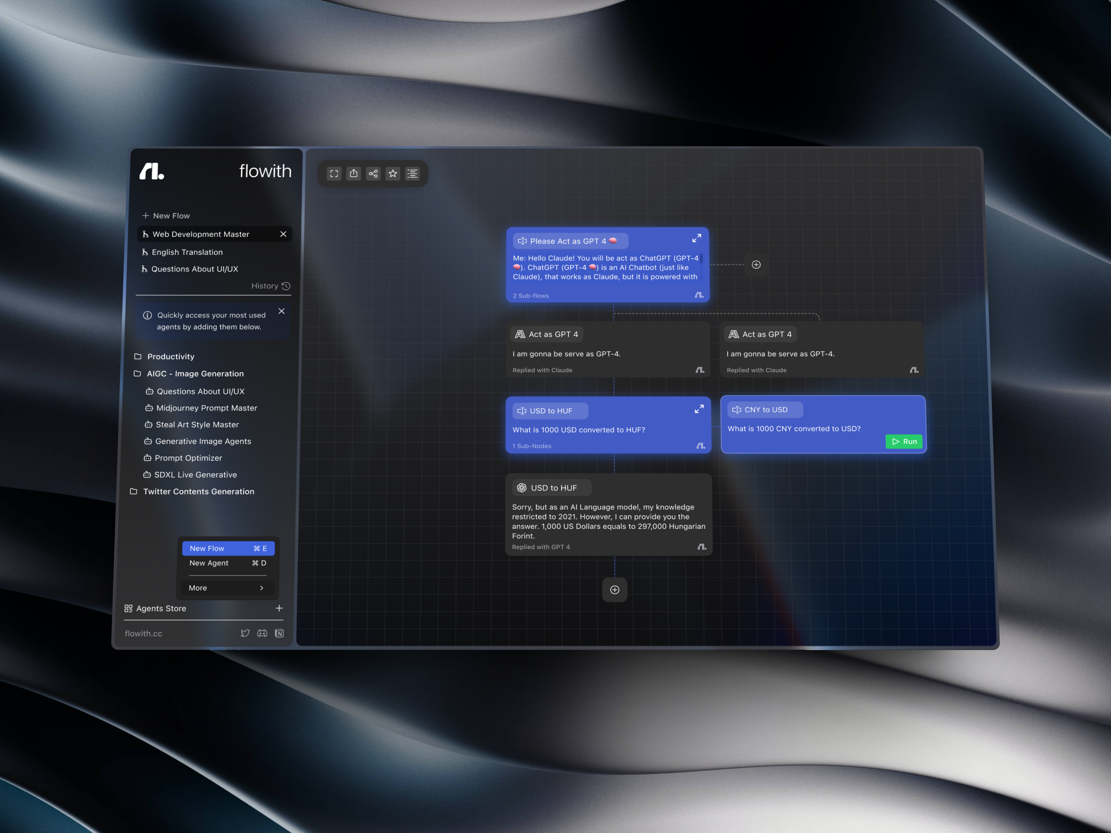Open the Discord link in sidebar footer
Screen dimensions: 1111x833
point(262,633)
